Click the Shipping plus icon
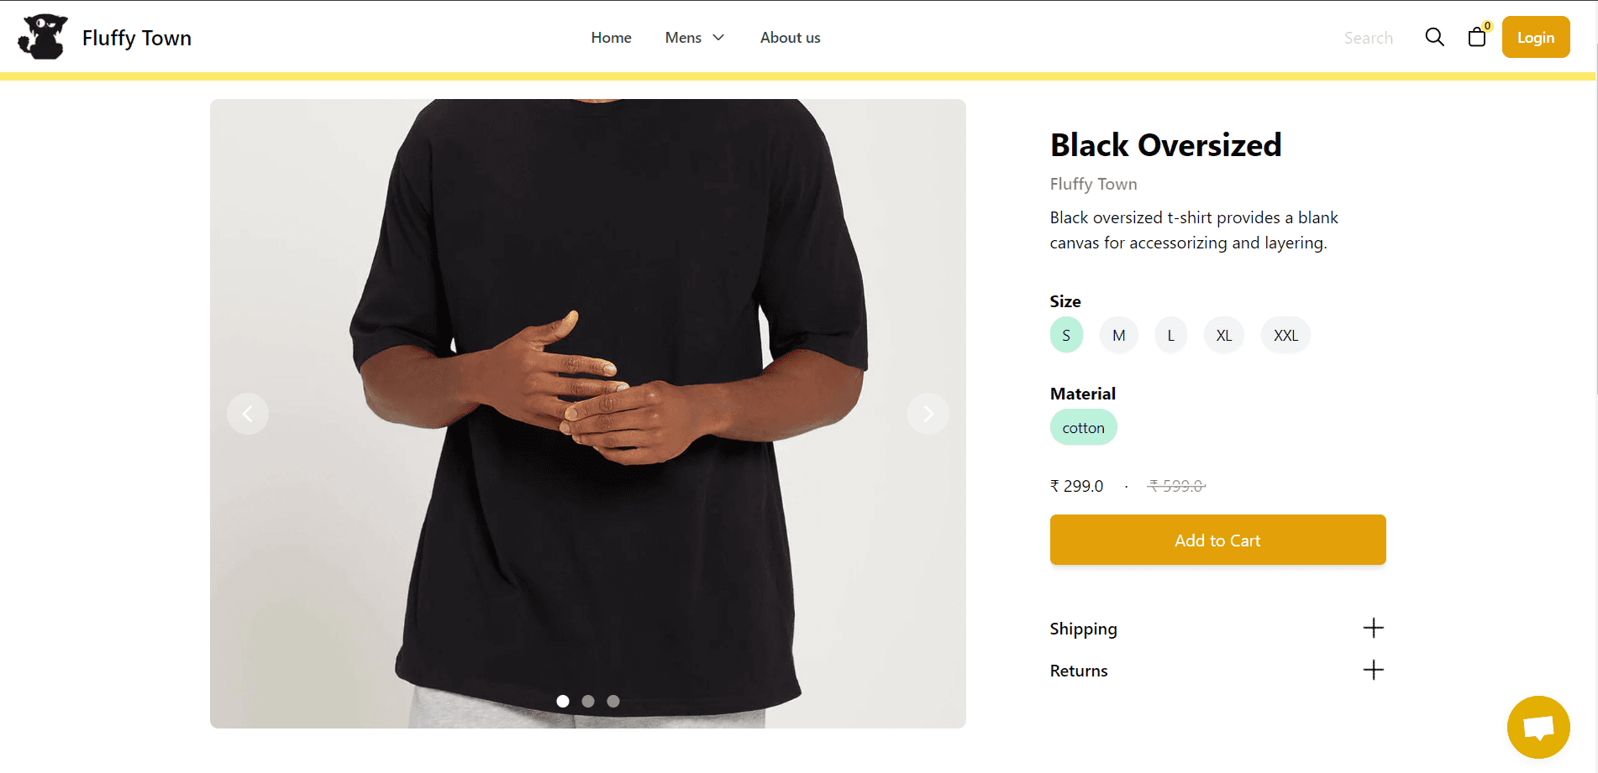The width and height of the screenshot is (1598, 773). 1373,628
